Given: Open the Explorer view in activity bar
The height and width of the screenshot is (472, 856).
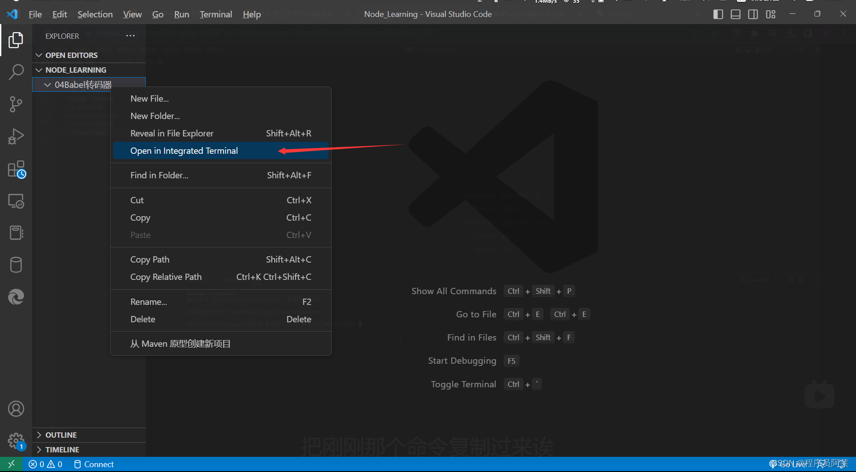Looking at the screenshot, I should pos(16,40).
